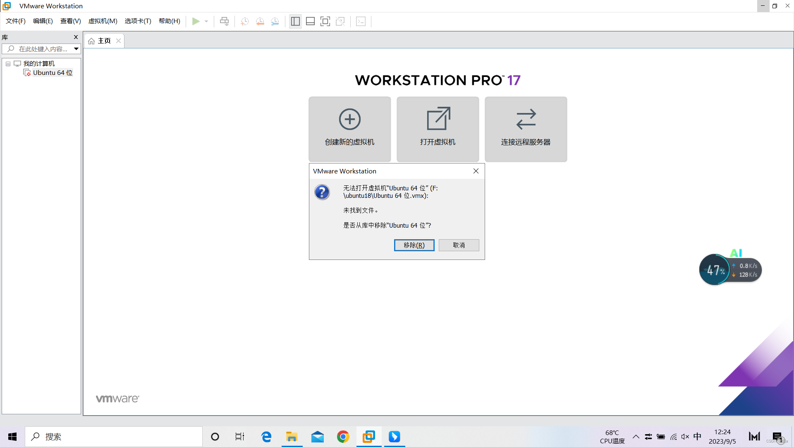Click the console view toolbar icon
794x447 pixels.
361,21
